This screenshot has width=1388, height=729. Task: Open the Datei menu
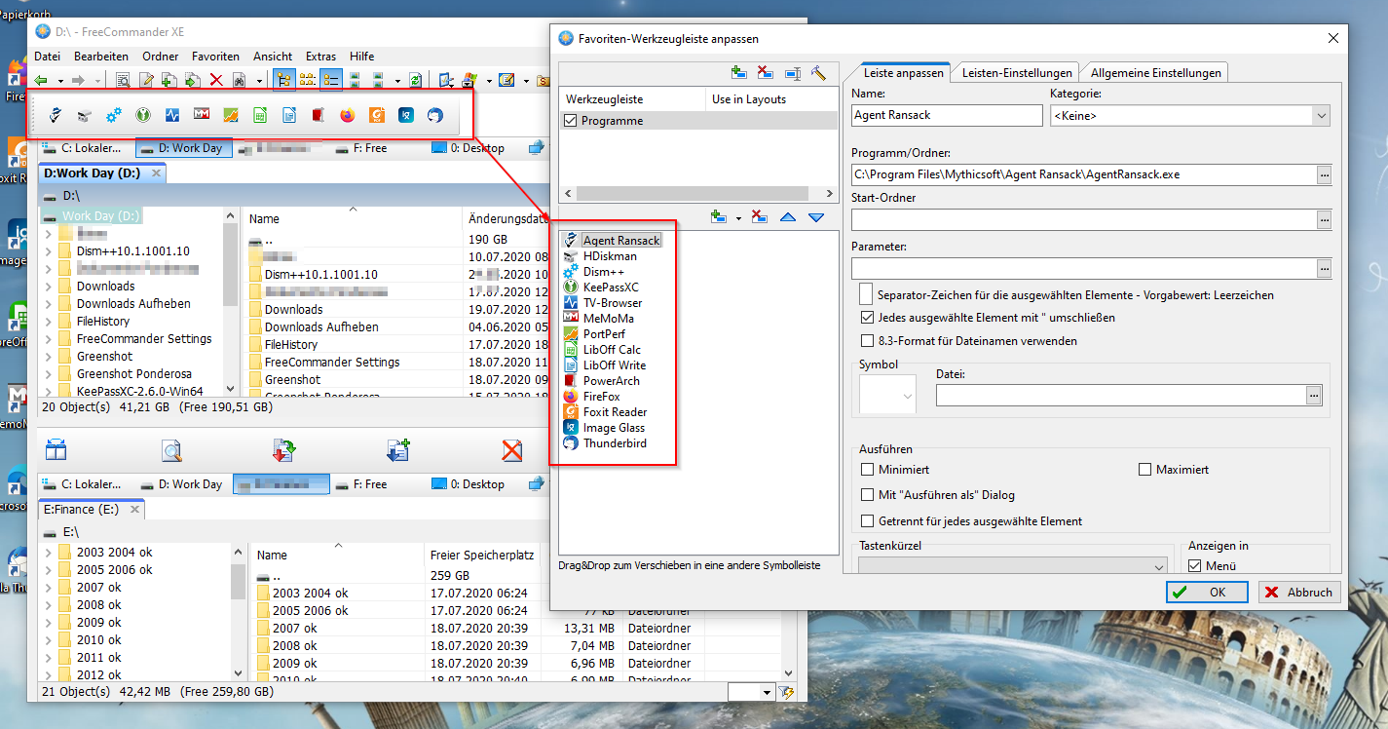[x=47, y=57]
